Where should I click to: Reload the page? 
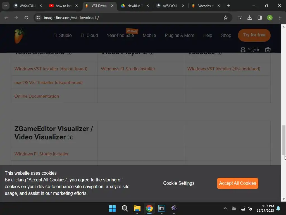point(26,18)
